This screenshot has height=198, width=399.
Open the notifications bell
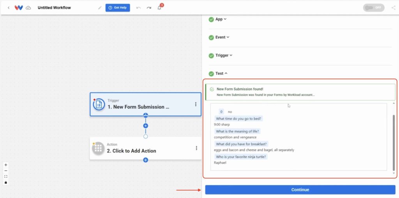tap(159, 8)
